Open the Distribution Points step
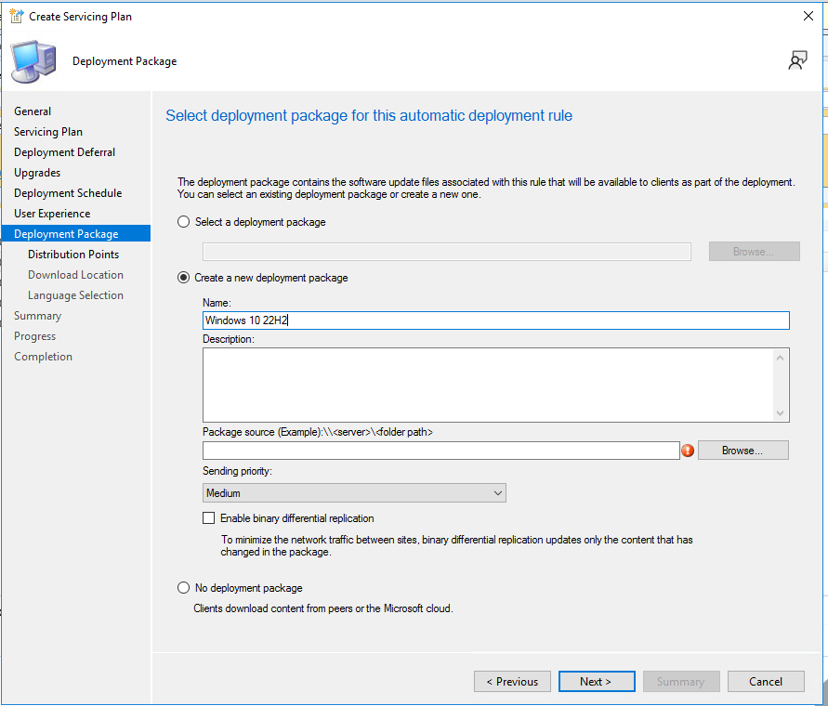Screen dimensions: 828x706 coord(73,255)
